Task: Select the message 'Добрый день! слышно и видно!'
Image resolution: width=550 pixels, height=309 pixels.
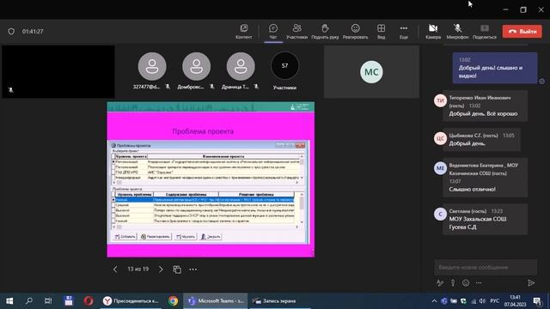Action: (x=495, y=68)
